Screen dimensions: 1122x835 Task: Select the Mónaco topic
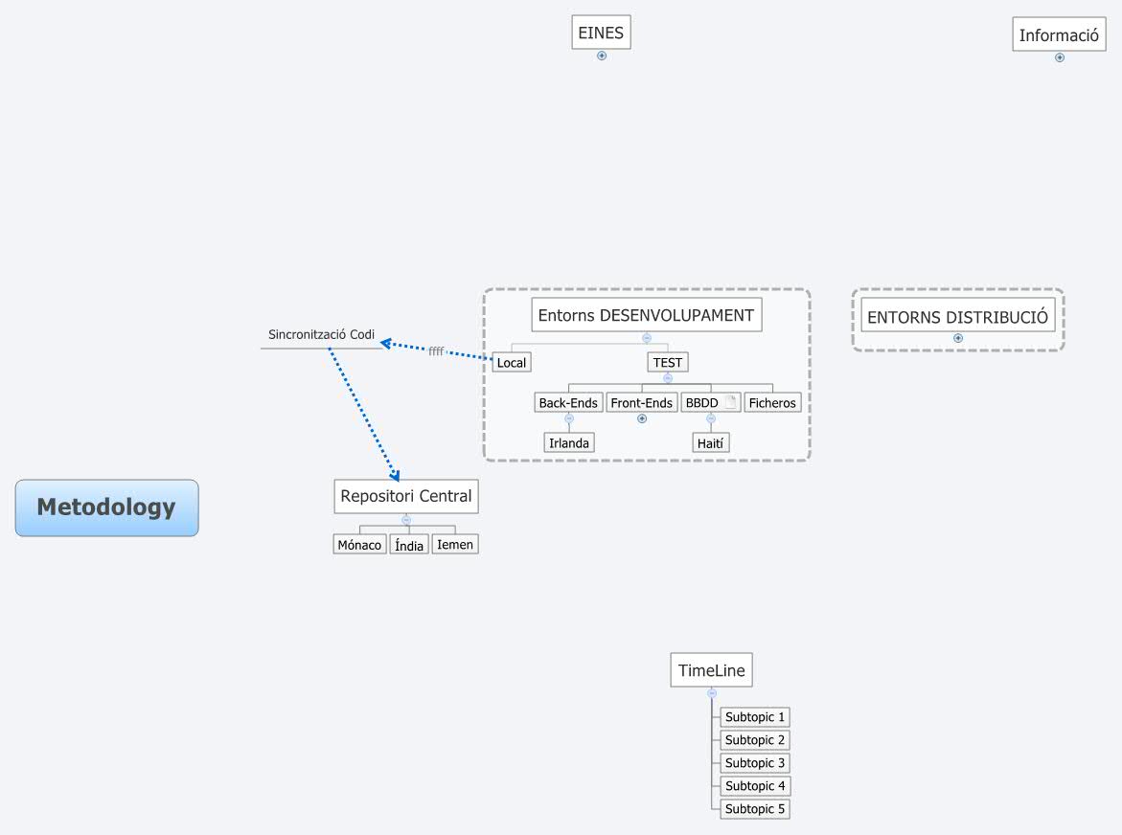359,544
